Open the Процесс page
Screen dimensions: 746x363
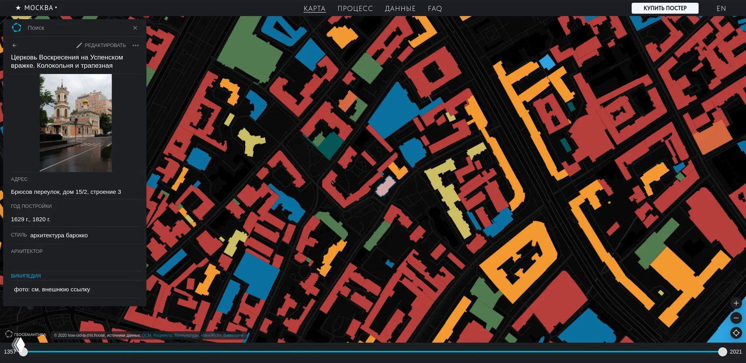coord(355,8)
